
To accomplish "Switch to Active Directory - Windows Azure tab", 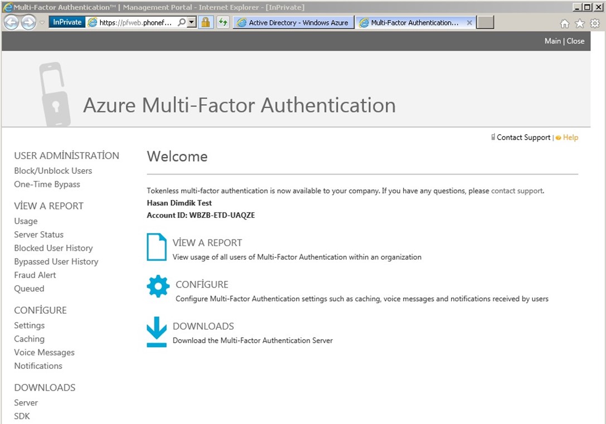I will click(x=294, y=23).
